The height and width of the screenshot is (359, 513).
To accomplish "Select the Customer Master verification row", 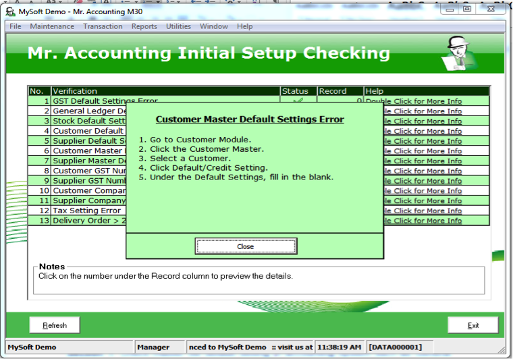I will pyautogui.click(x=89, y=151).
